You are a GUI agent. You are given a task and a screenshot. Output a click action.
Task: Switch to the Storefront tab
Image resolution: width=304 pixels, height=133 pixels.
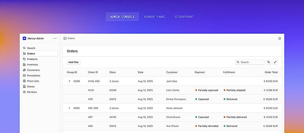click(x=185, y=17)
